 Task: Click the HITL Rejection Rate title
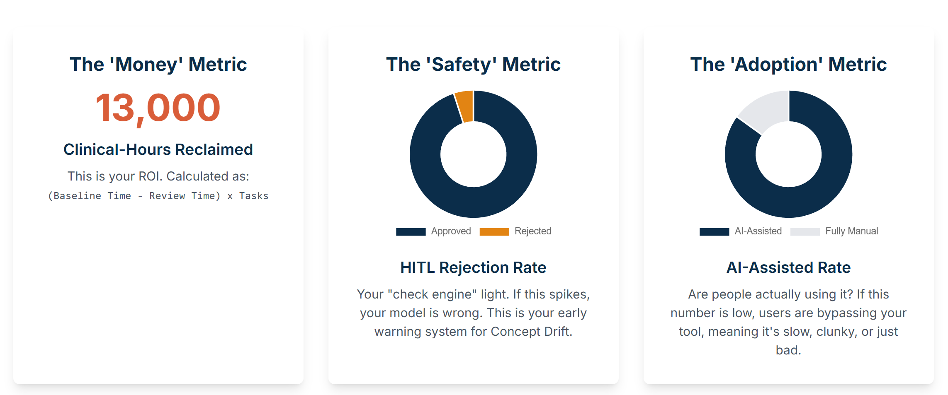pyautogui.click(x=473, y=267)
